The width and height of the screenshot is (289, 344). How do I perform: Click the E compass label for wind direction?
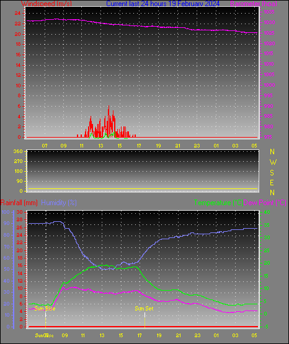pyautogui.click(x=272, y=182)
